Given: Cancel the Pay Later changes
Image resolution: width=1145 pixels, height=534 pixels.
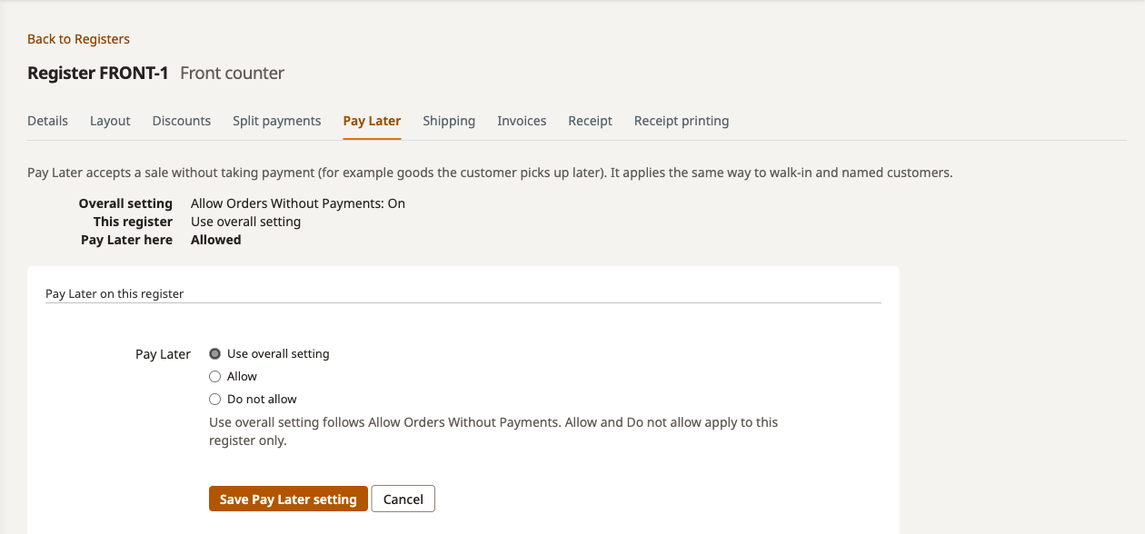Looking at the screenshot, I should [x=403, y=499].
